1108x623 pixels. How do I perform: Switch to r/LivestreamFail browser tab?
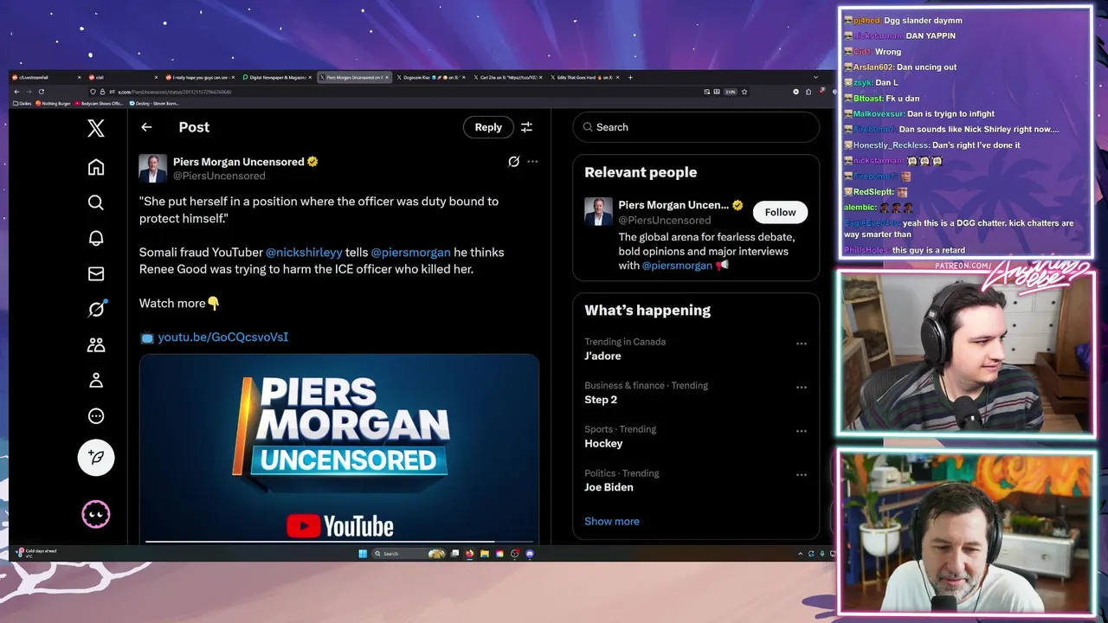point(46,77)
